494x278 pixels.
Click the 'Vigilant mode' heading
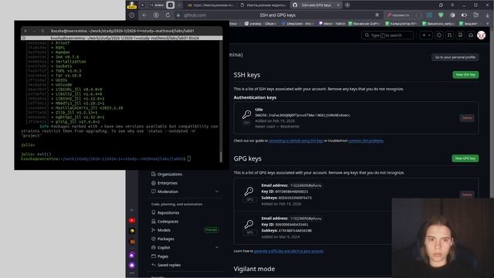254,269
